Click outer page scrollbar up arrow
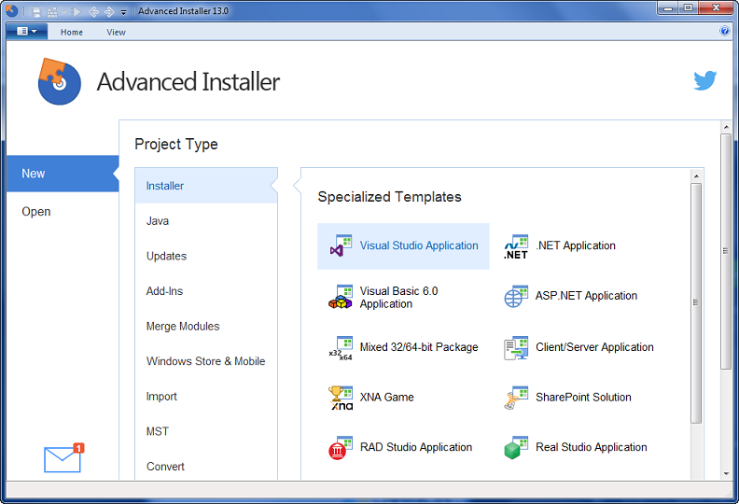Viewport: 739px width, 504px height. click(726, 127)
